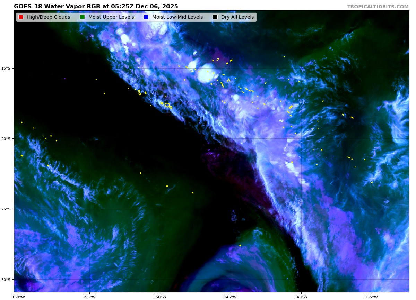Open the TROPICALTIDBITS.COM watermark link
416x300 pixels.
378,7
